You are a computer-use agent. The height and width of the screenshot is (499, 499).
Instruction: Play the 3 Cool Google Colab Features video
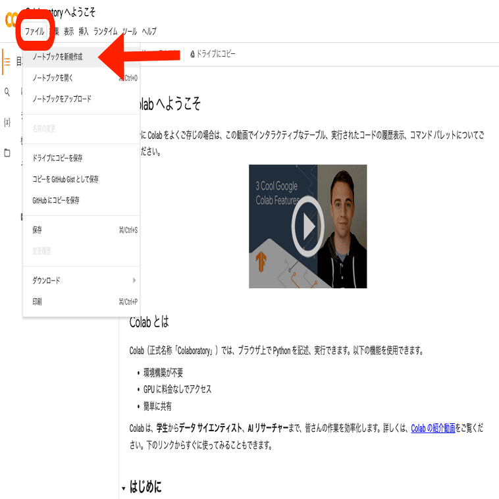tap(307, 226)
